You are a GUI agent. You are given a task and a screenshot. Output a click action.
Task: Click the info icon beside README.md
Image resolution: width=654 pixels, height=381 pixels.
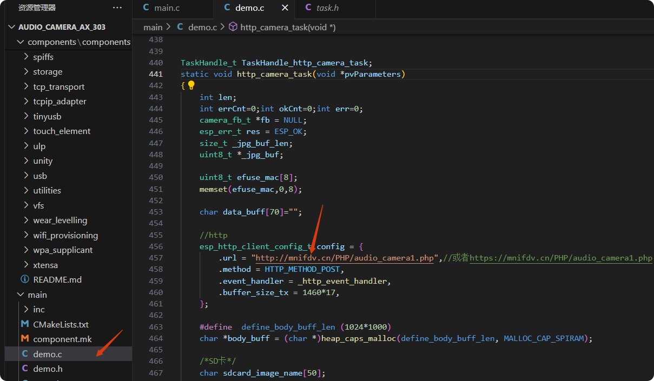pyautogui.click(x=24, y=279)
